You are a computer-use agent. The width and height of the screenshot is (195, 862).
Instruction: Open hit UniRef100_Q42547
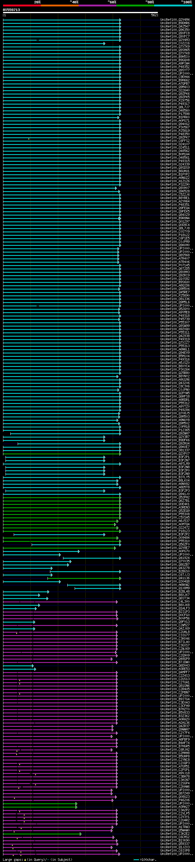[x=175, y=26]
